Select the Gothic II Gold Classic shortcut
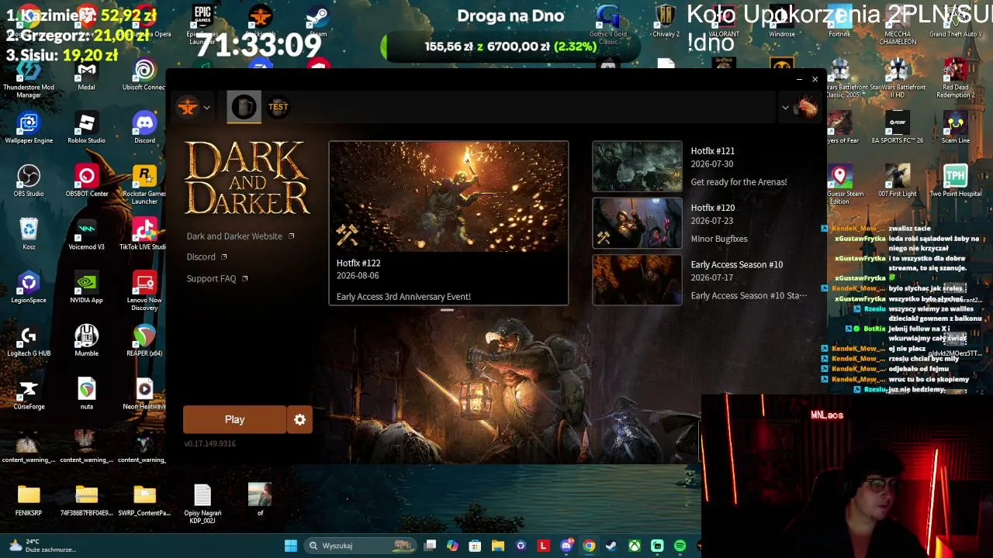This screenshot has width=993, height=558. tap(608, 25)
